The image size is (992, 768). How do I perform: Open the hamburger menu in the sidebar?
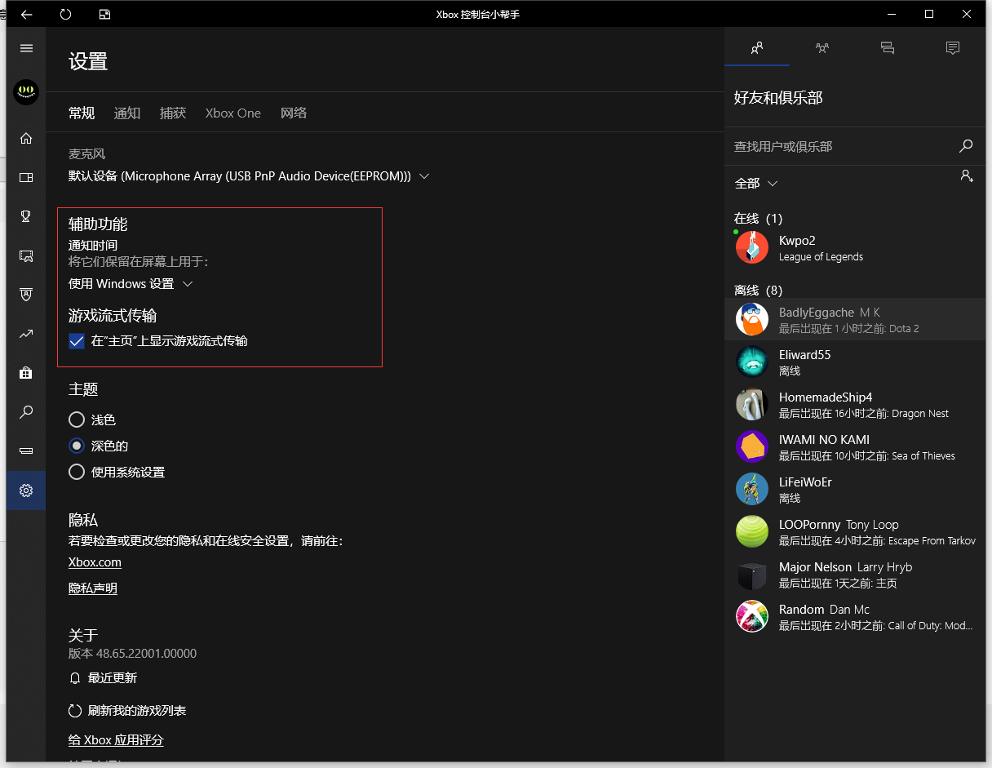click(26, 48)
